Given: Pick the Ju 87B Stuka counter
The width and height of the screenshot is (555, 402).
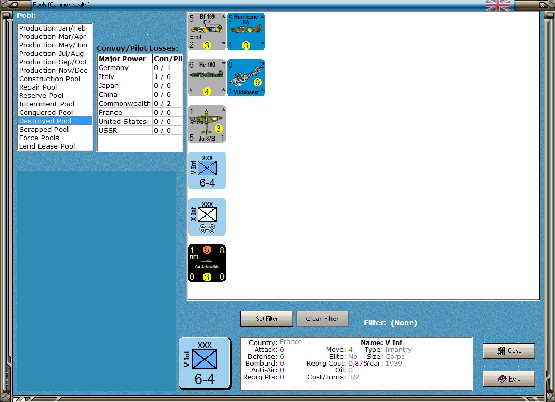Looking at the screenshot, I should pyautogui.click(x=207, y=124).
